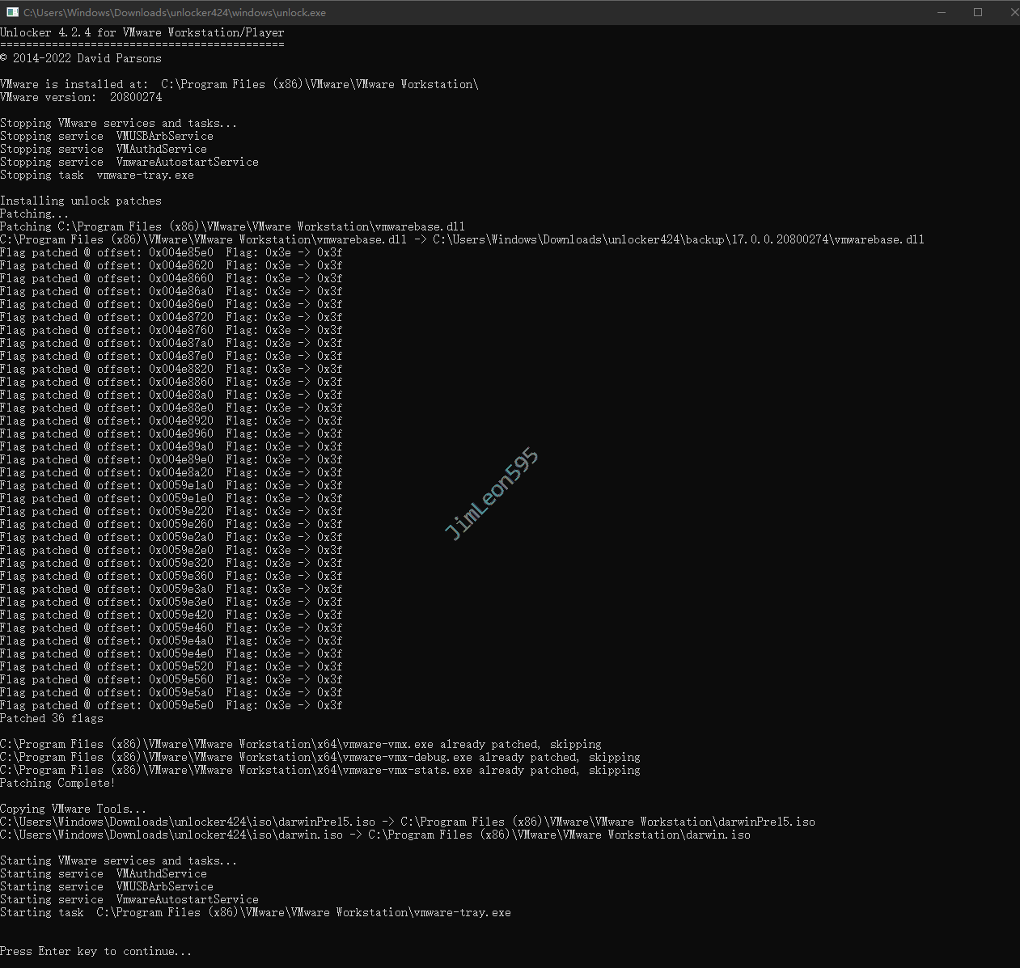Maximize the unlock.exe console window
This screenshot has width=1020, height=968.
click(978, 12)
